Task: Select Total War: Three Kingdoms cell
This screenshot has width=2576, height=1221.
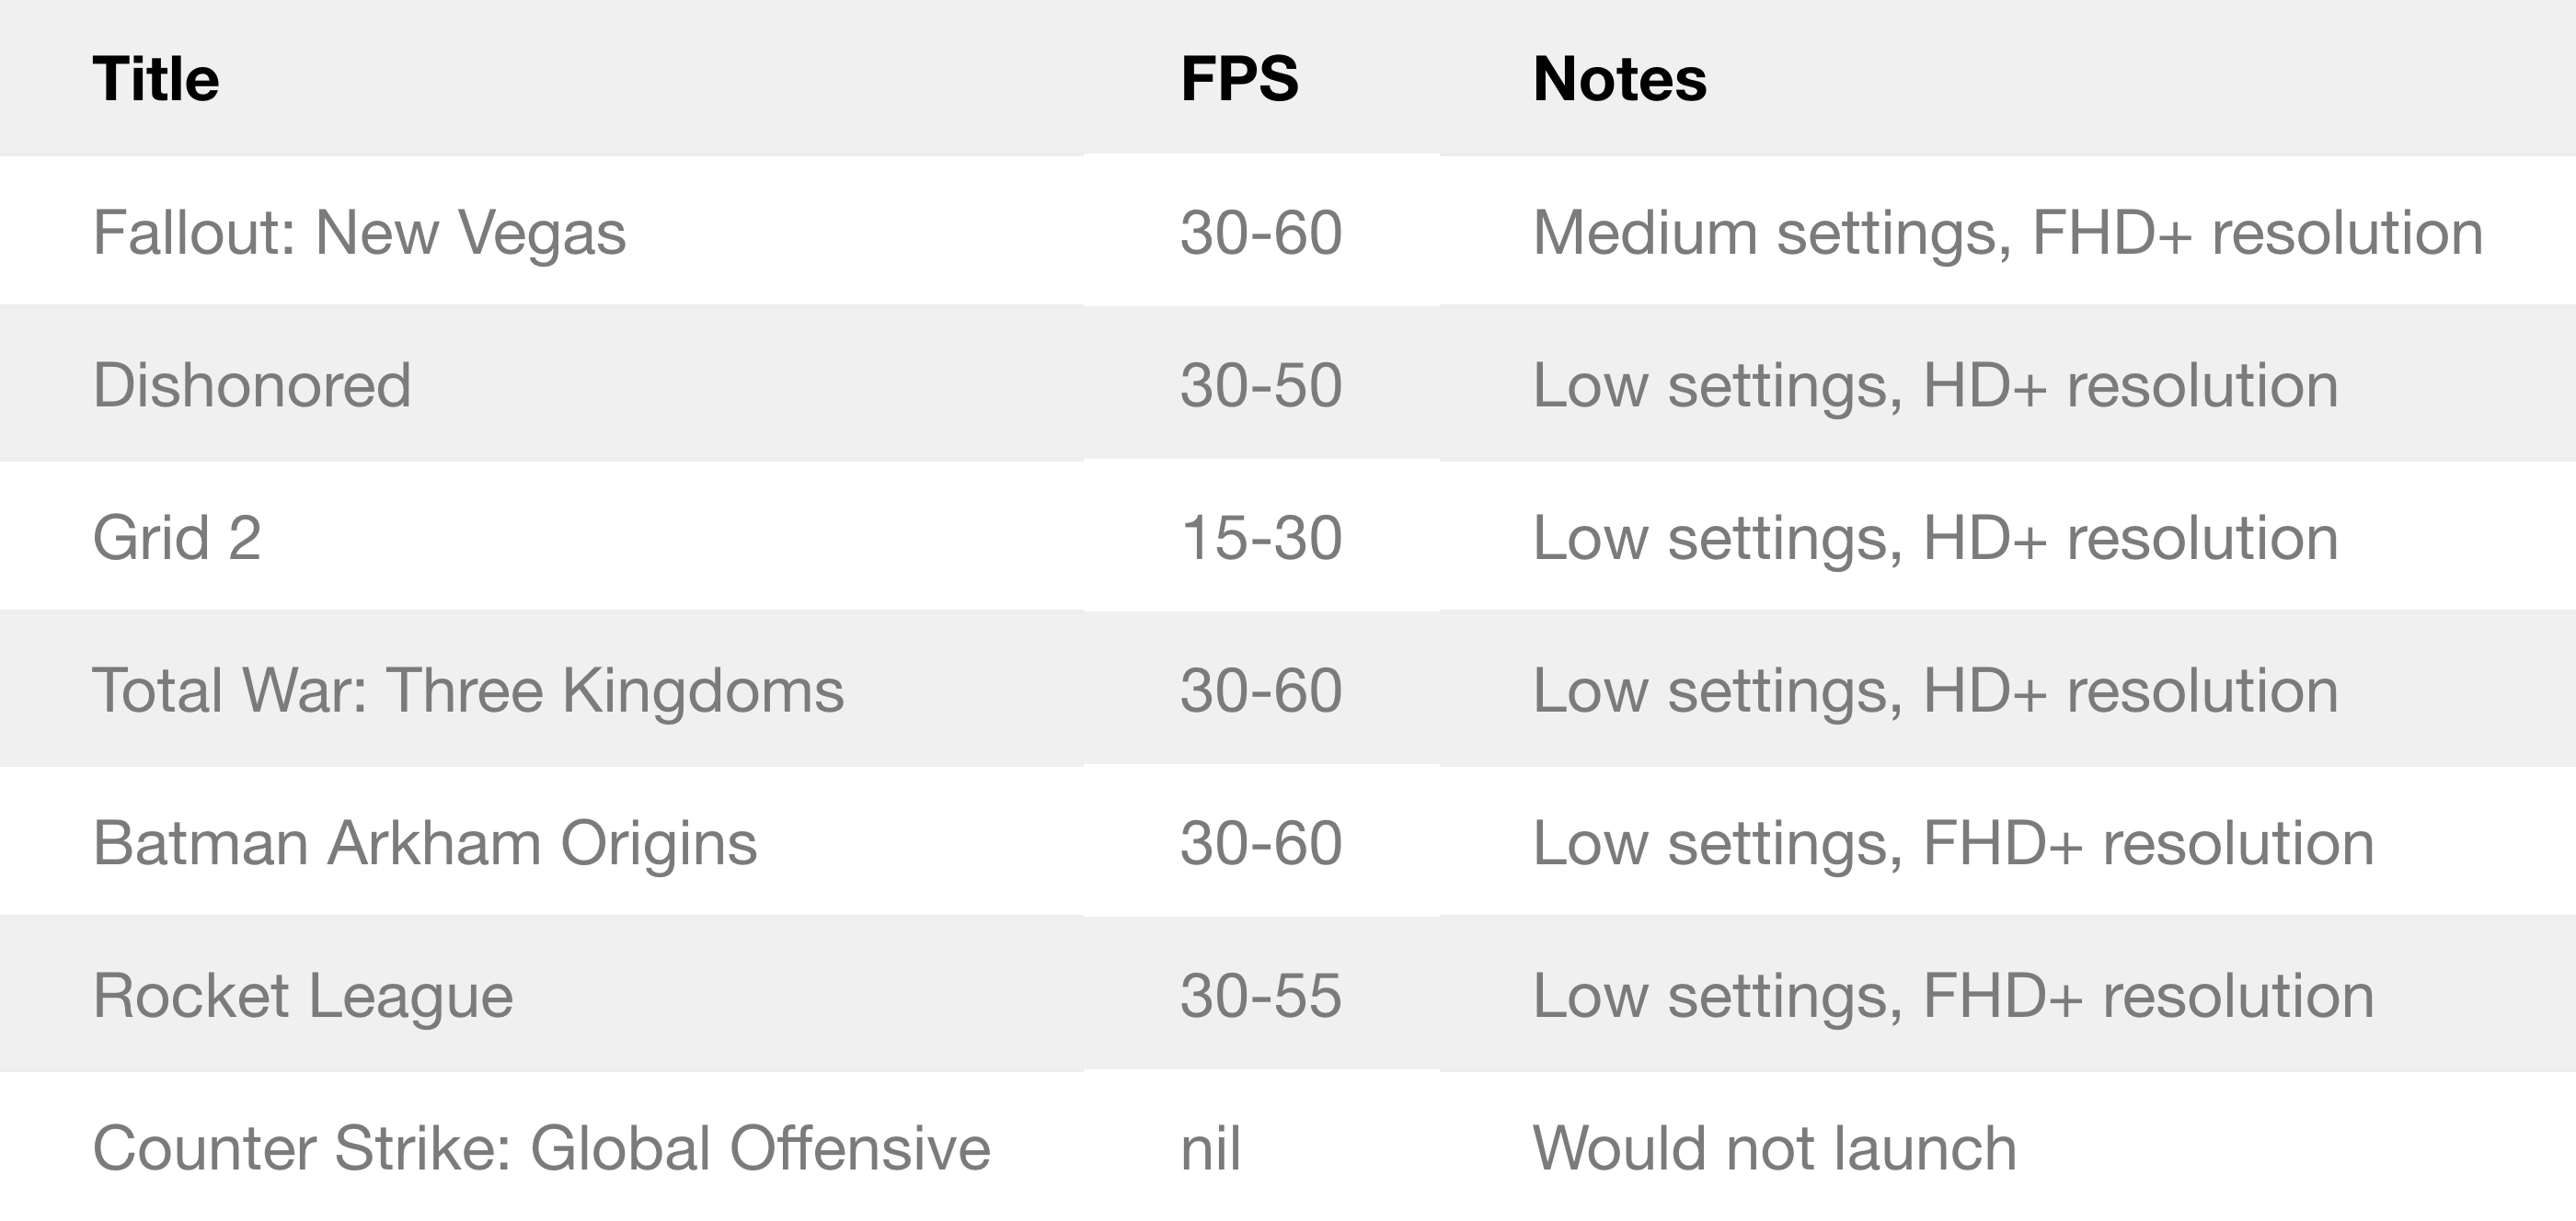Action: (x=468, y=690)
